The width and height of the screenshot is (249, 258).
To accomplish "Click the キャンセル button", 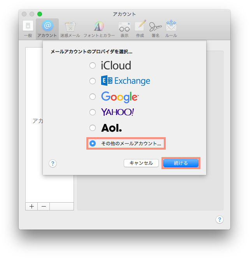I will pos(141,163).
